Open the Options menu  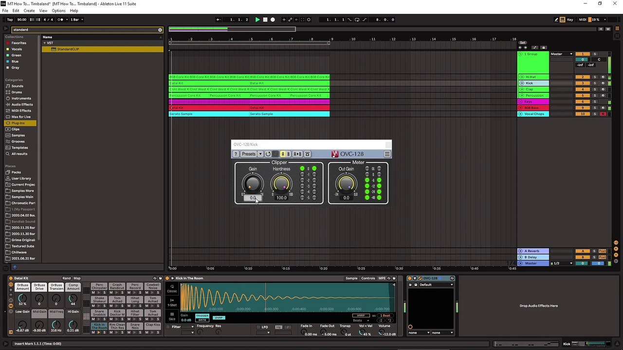58,11
